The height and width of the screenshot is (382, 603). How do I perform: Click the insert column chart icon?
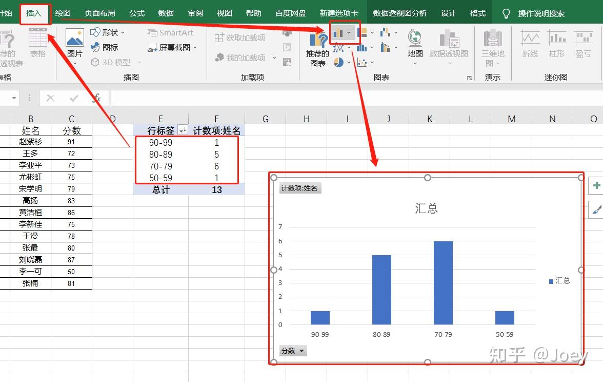pyautogui.click(x=338, y=32)
